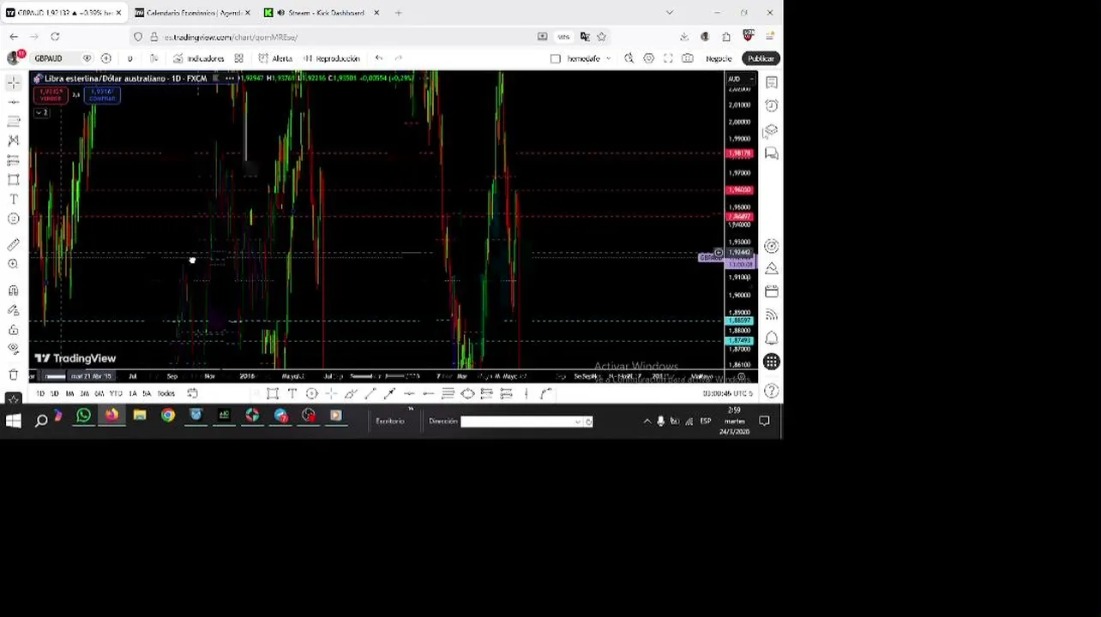Select the YTD time range

point(115,393)
